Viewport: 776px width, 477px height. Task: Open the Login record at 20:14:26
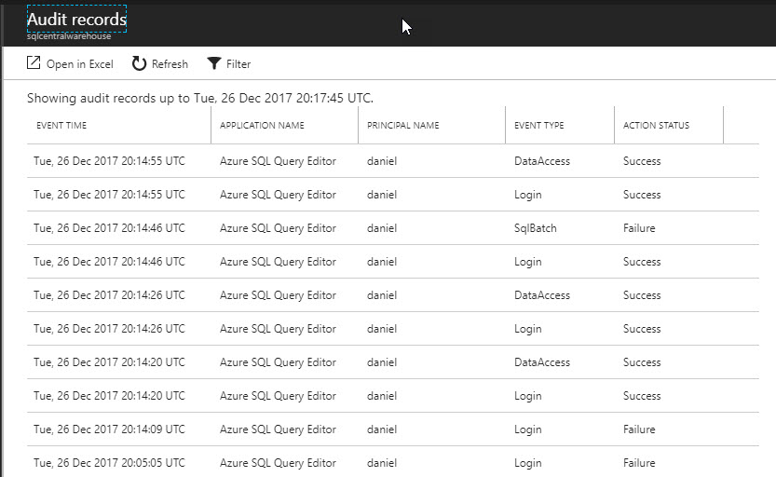[x=392, y=329]
